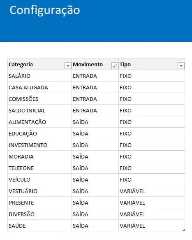Click the Configuração title heading
This screenshot has height=240, width=192.
[45, 10]
